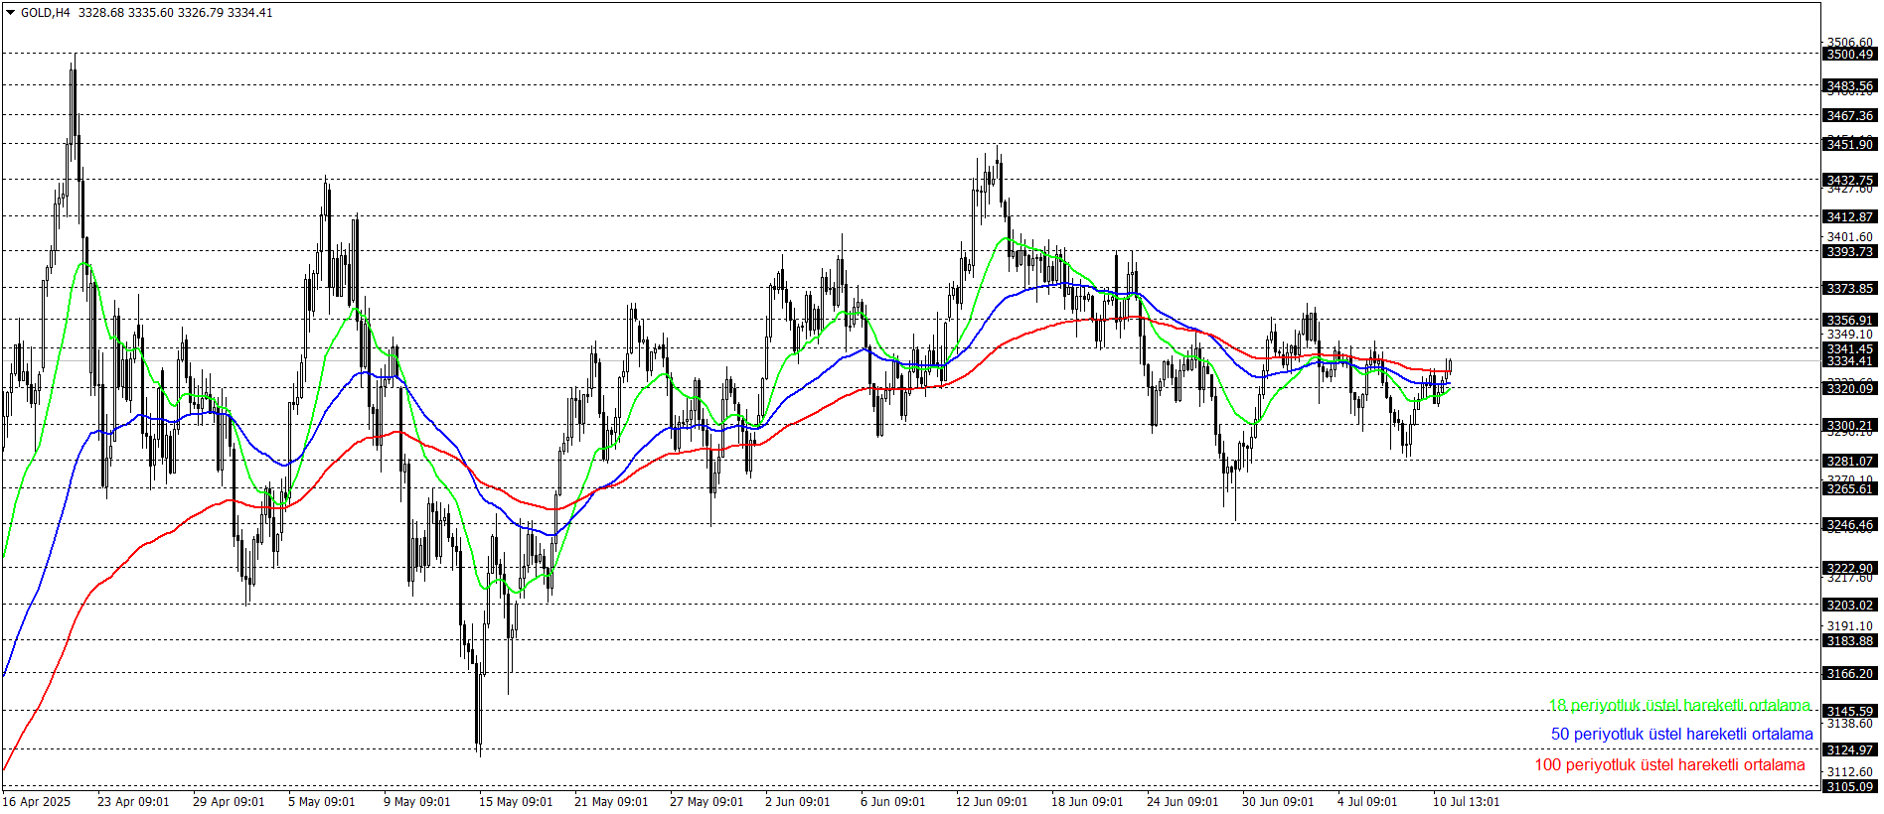Select the blue 50 periyotluk üstel hareketli ortalama label

[x=1682, y=735]
